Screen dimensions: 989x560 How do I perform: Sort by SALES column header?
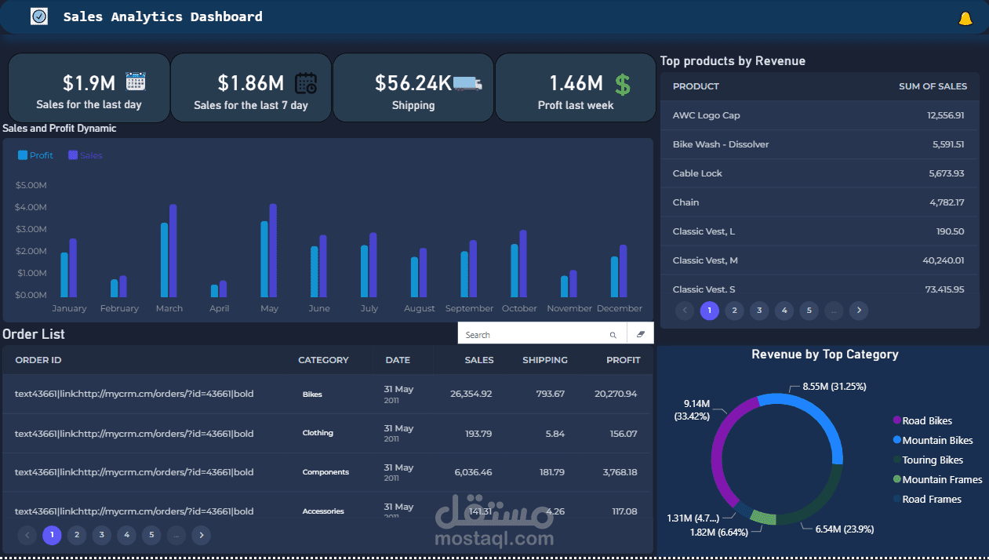click(x=479, y=360)
